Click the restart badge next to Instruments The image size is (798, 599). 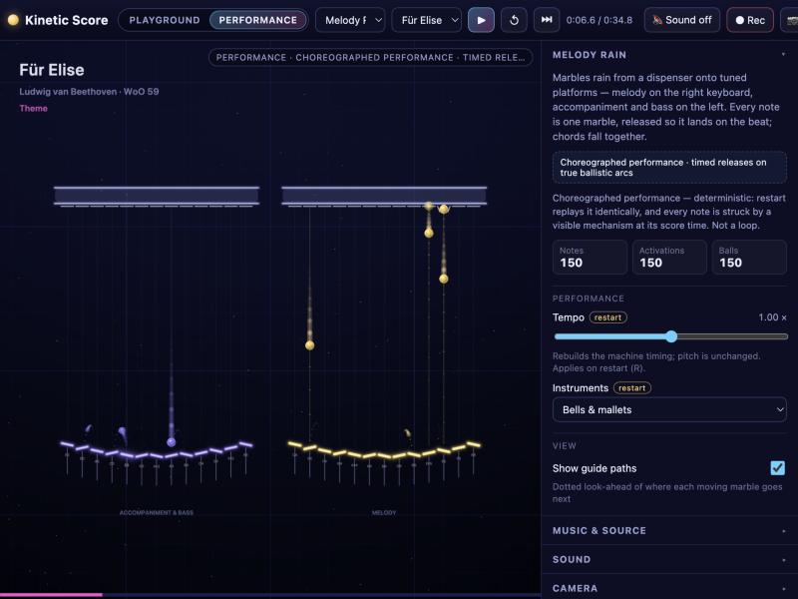[x=632, y=388]
